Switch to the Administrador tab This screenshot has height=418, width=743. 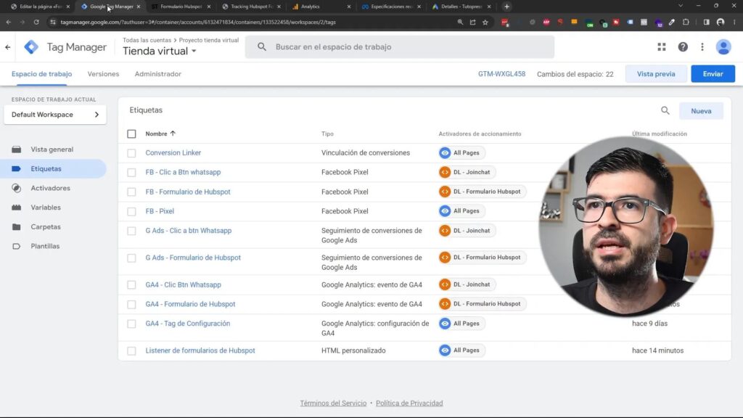click(157, 74)
